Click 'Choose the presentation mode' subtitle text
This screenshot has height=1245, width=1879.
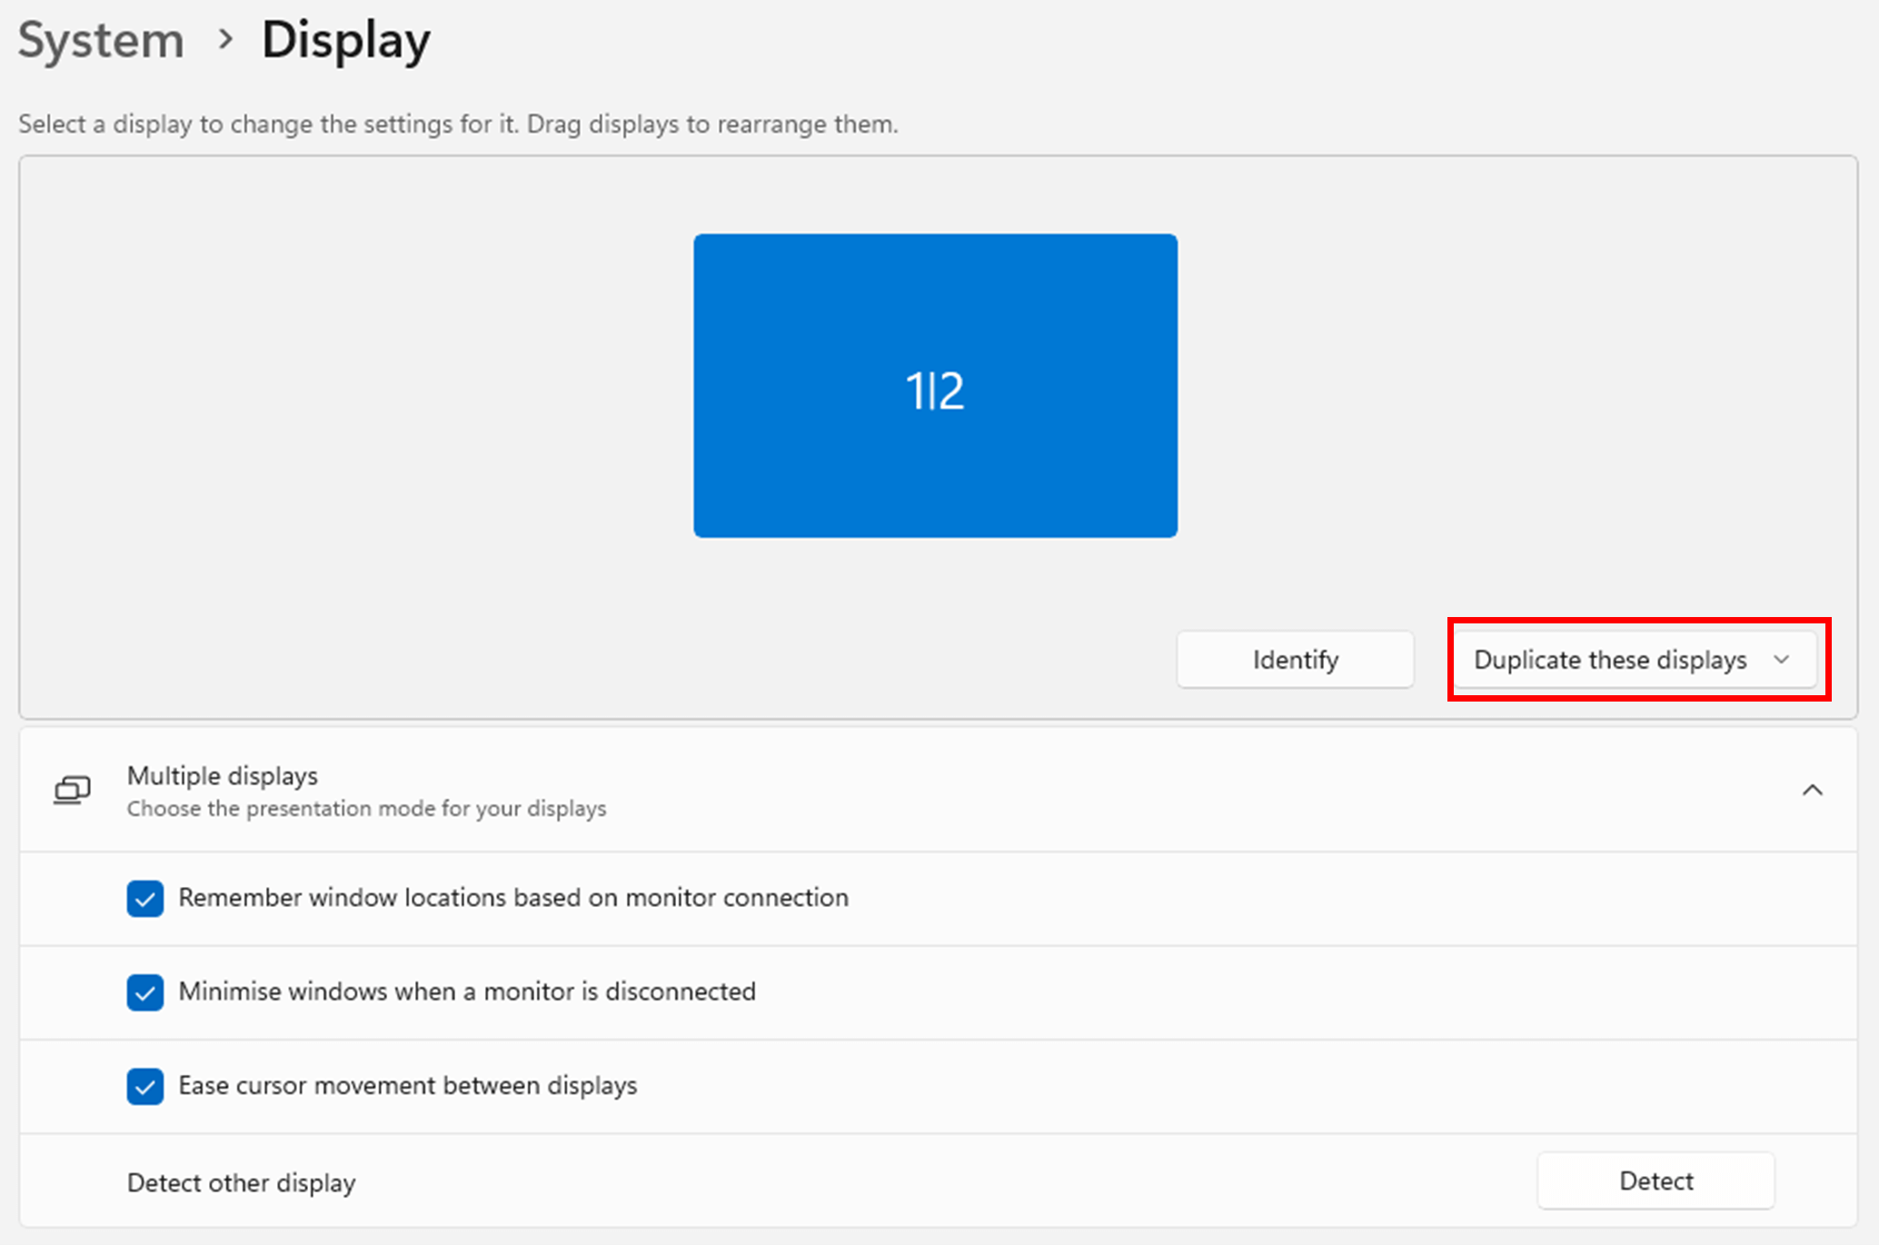[x=366, y=809]
